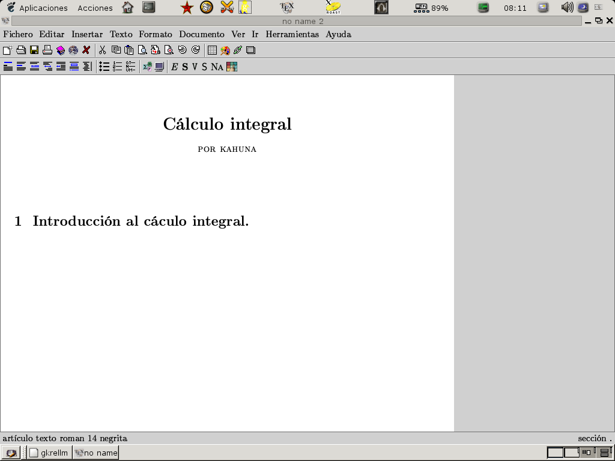Apply the bold S strong text style

(x=185, y=67)
